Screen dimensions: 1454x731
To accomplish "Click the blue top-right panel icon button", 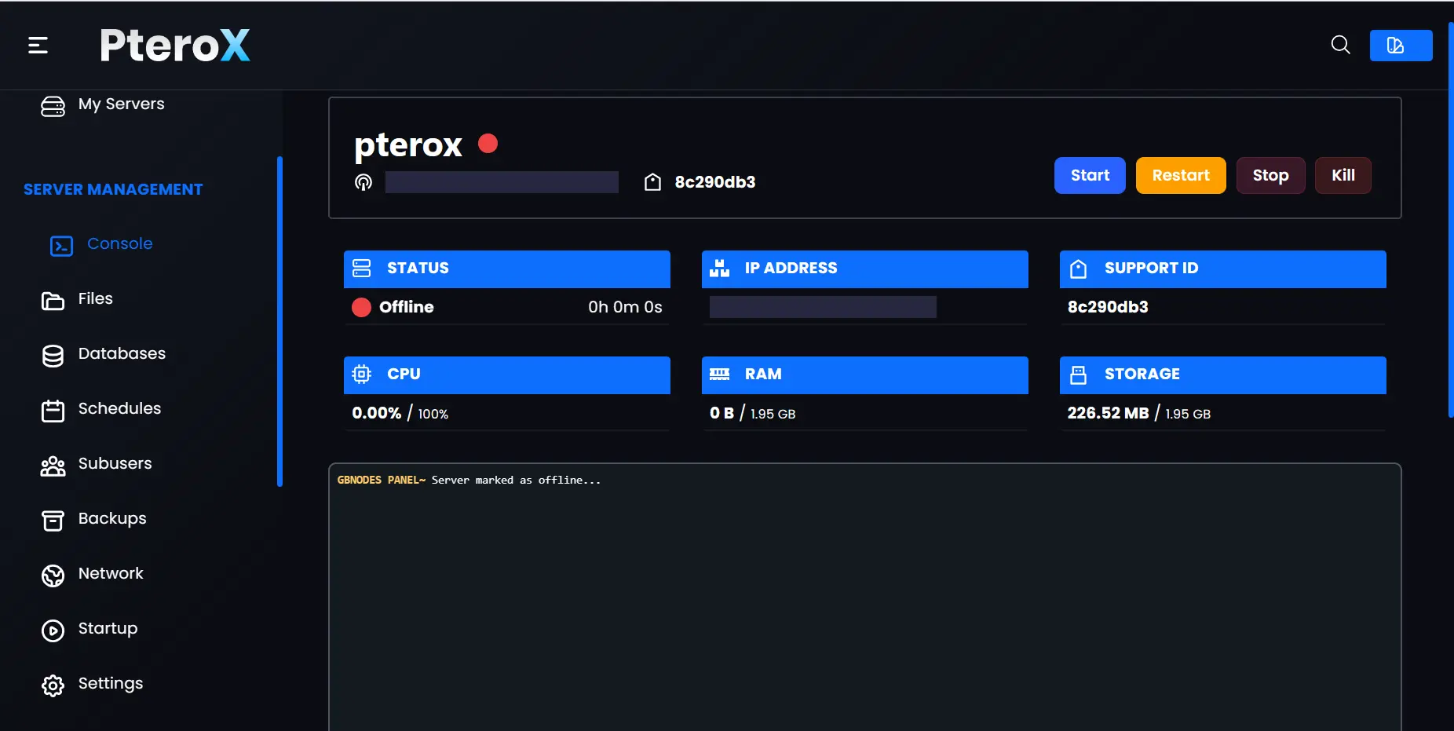I will pyautogui.click(x=1400, y=46).
